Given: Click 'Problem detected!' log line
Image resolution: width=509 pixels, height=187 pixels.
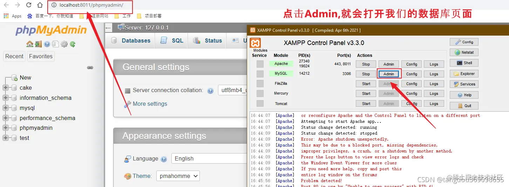Looking at the screenshot, I should tap(321, 181).
